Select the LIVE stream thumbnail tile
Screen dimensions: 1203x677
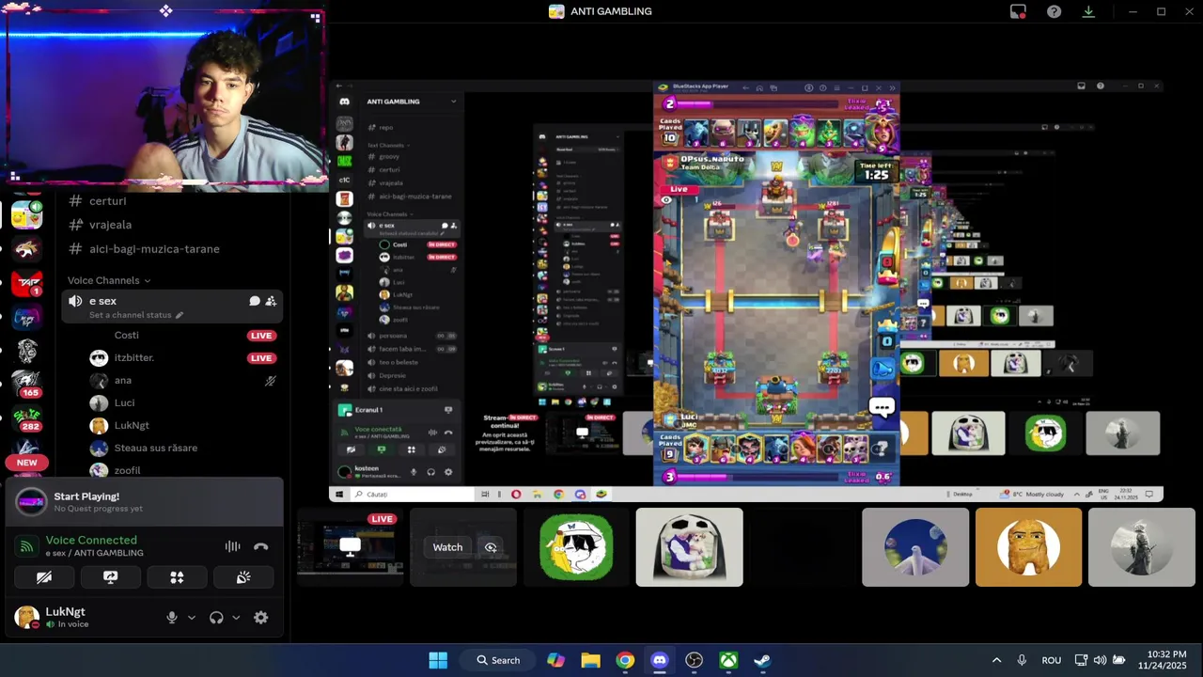(351, 547)
